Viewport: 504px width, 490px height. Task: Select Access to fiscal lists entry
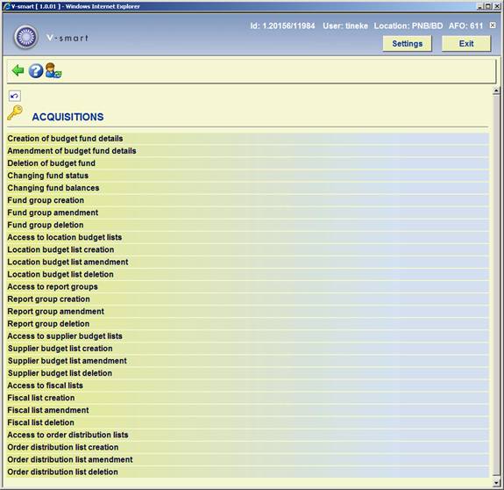pos(248,386)
